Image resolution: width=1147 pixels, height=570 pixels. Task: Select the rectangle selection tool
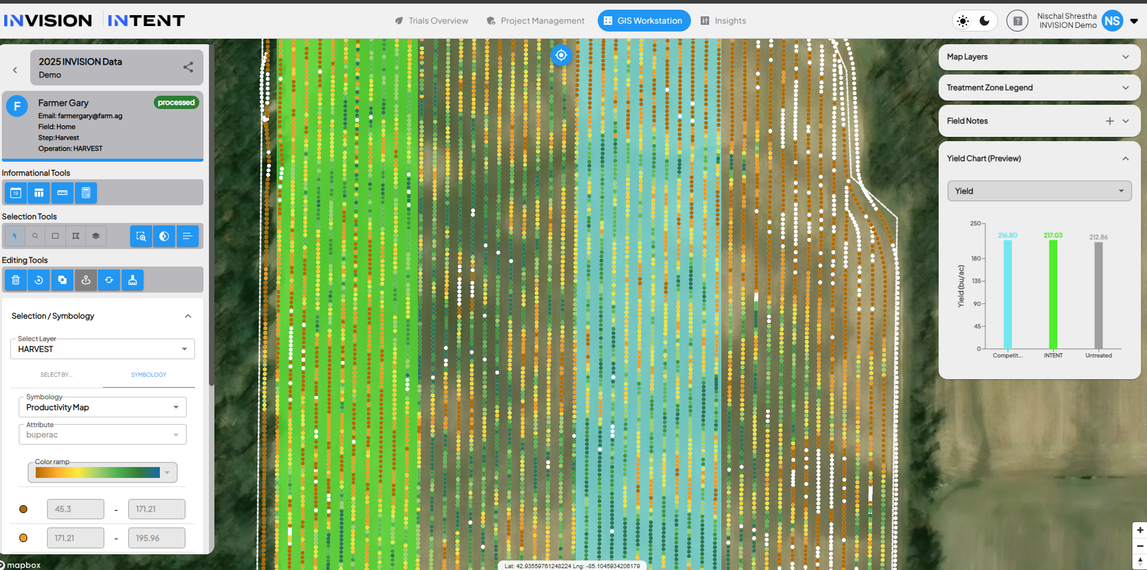55,236
